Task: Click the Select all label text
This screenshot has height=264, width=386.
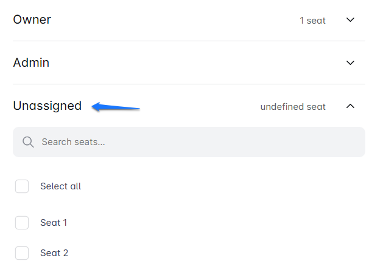Action: (60, 186)
